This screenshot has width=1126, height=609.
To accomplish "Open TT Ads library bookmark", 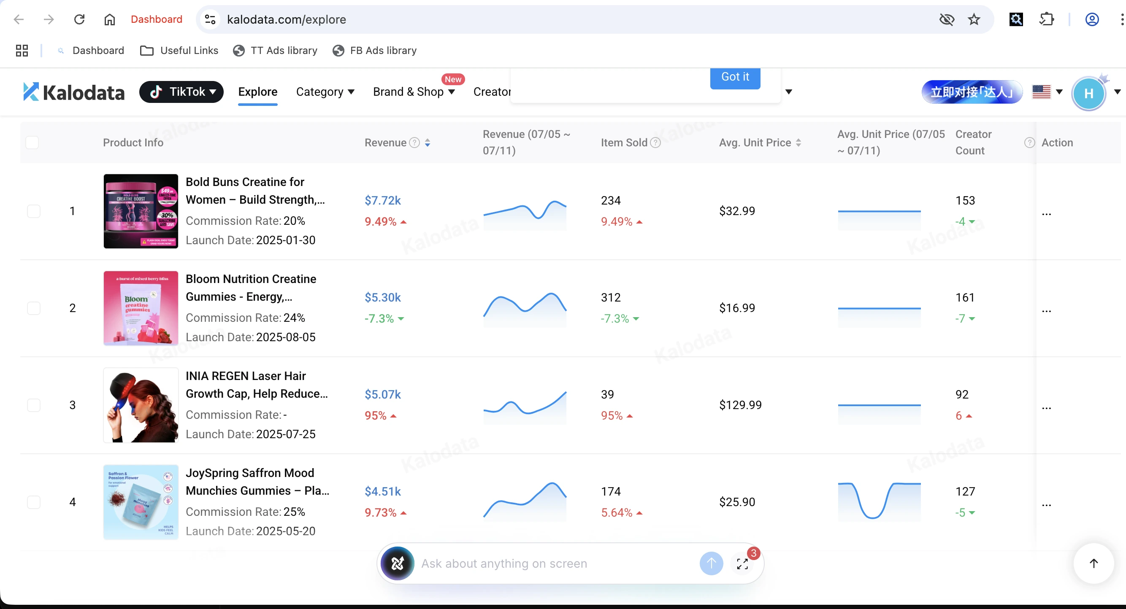I will tap(275, 51).
